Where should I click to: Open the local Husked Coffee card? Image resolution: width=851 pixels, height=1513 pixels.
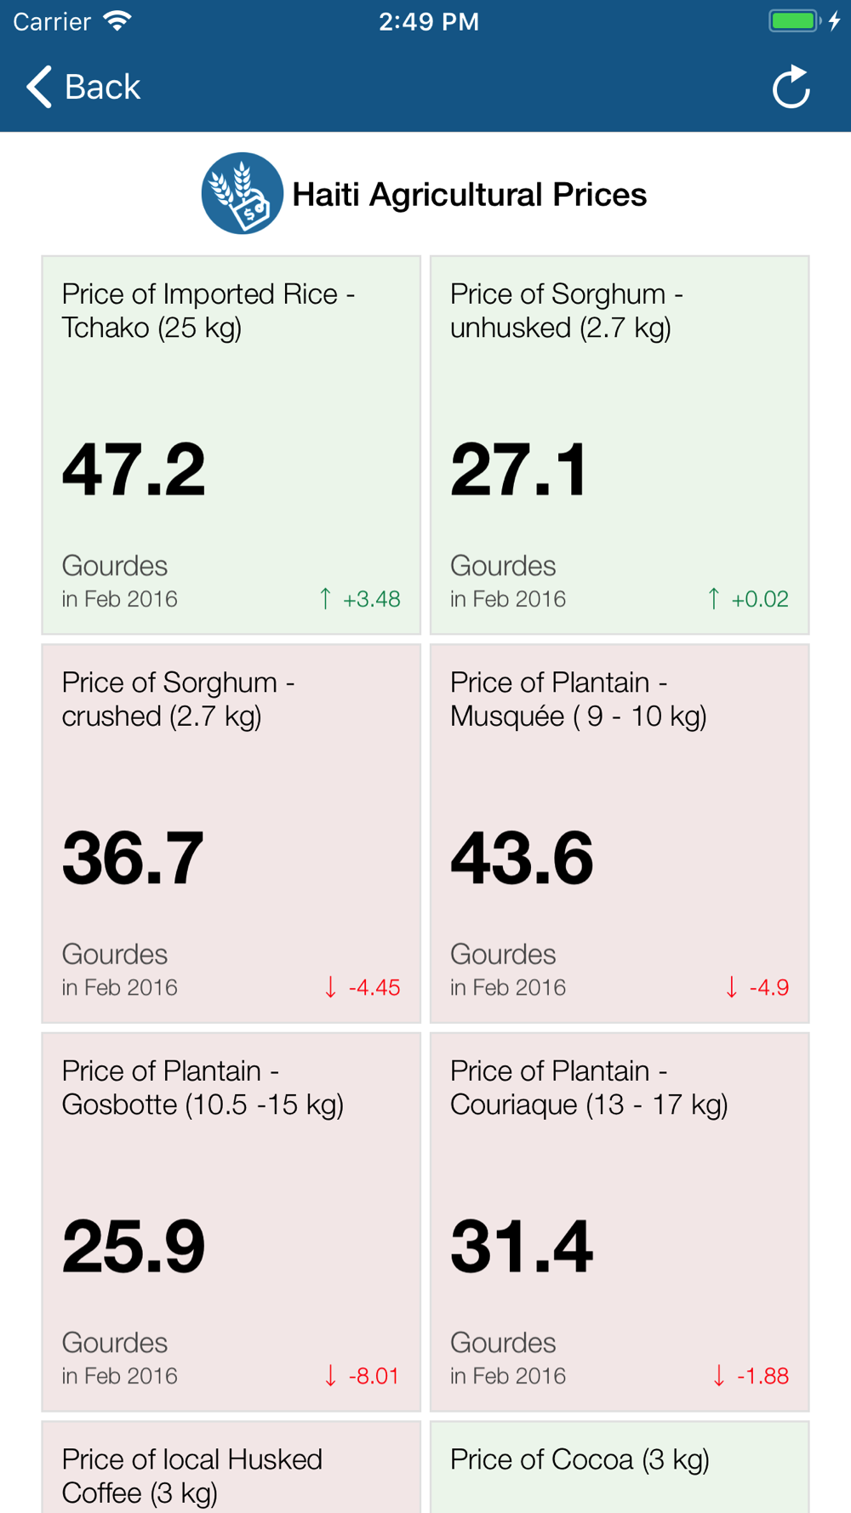tap(231, 1471)
